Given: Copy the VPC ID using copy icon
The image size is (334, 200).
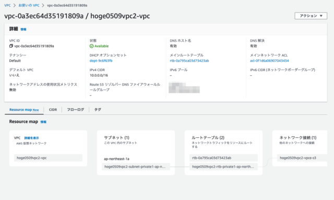Looking at the screenshot, I should (11, 46).
